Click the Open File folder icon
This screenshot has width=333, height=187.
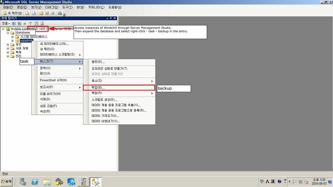(41, 13)
